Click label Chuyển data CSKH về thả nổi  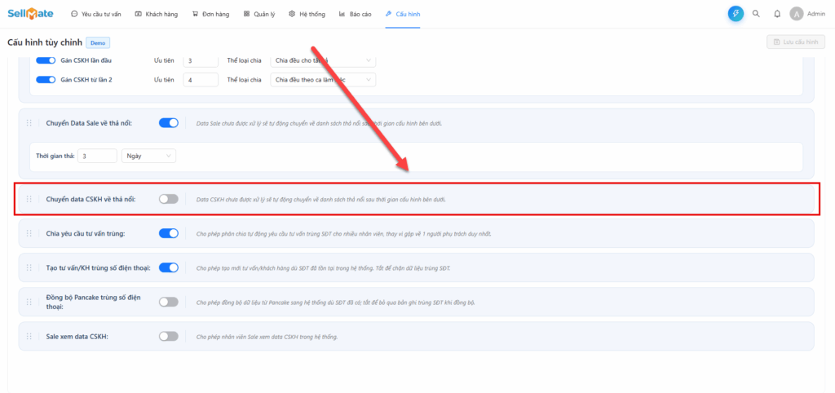91,199
